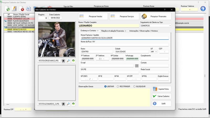The image size is (210, 118).
Task: Click the blue arrow icon at top right
Action: tap(203, 9)
